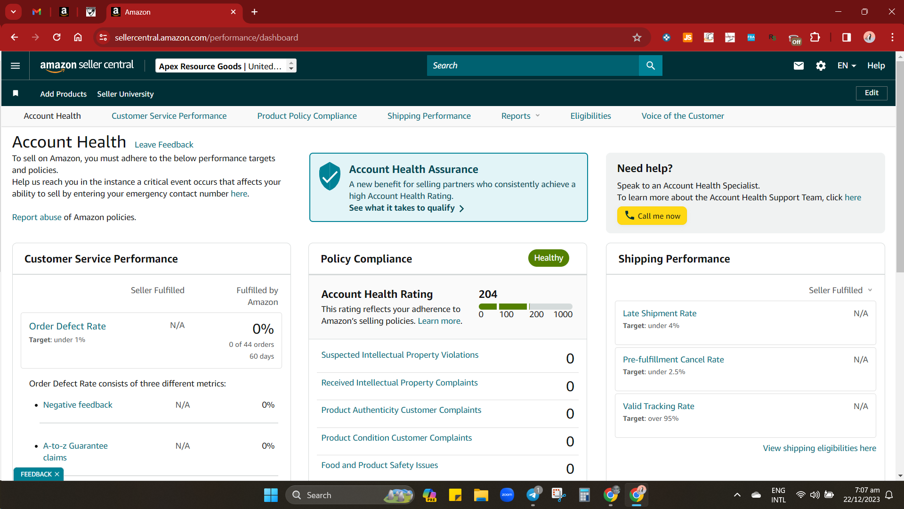904x509 pixels.
Task: Open Zoom from the taskbar
Action: point(507,495)
